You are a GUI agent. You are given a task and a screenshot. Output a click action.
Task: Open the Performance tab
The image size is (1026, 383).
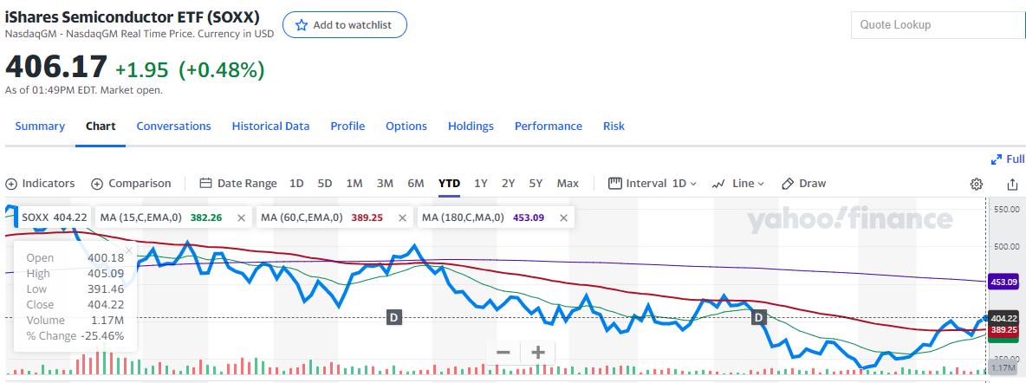click(x=549, y=127)
